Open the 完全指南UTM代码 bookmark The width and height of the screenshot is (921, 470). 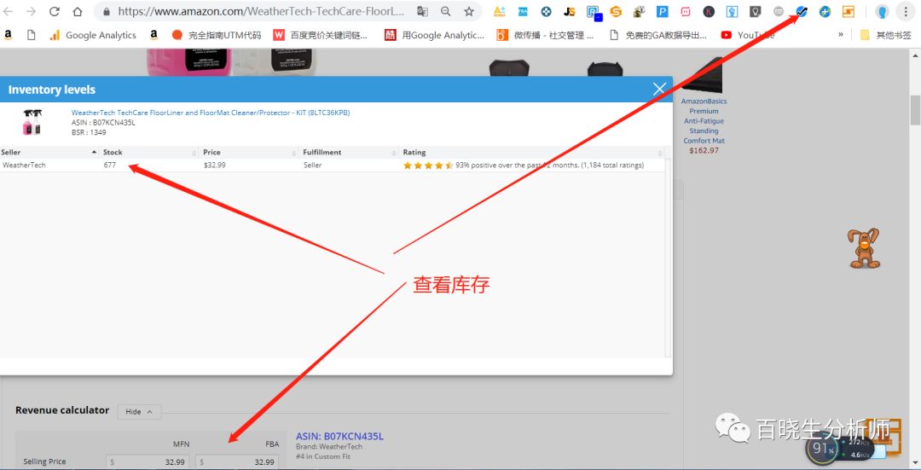pos(216,35)
